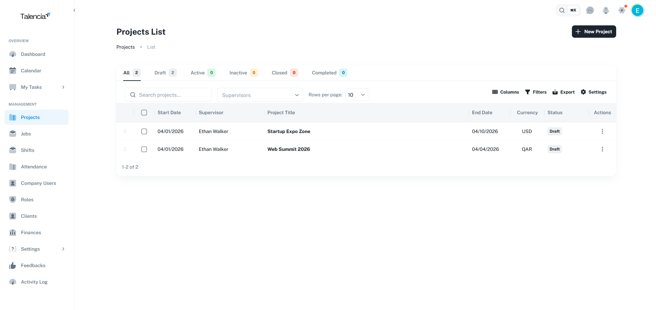Switch to the Completed tab
This screenshot has height=310, width=656.
(x=323, y=73)
